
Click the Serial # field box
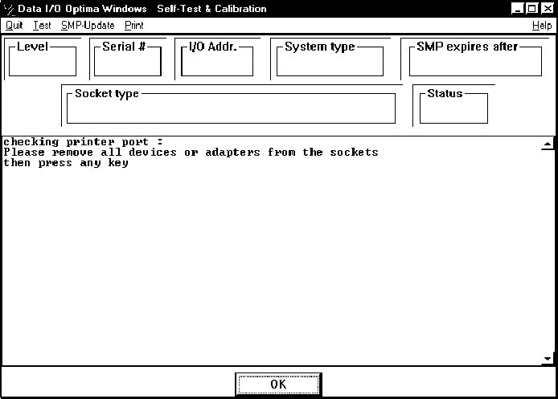pyautogui.click(x=127, y=61)
